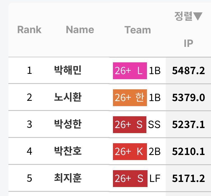Select the orange 26+ 한 team badge
The image size is (211, 196).
click(x=130, y=98)
